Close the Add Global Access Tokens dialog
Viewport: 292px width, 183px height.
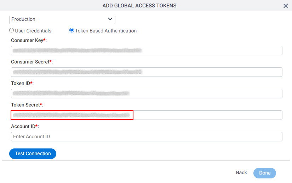point(286,6)
